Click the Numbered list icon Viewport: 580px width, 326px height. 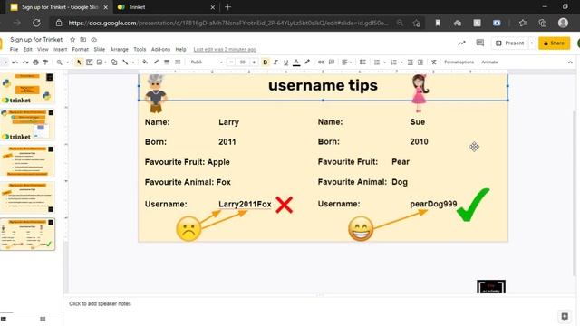(394, 62)
